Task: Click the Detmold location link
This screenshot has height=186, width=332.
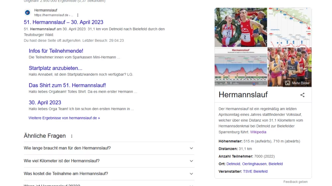Action: [x=233, y=164]
